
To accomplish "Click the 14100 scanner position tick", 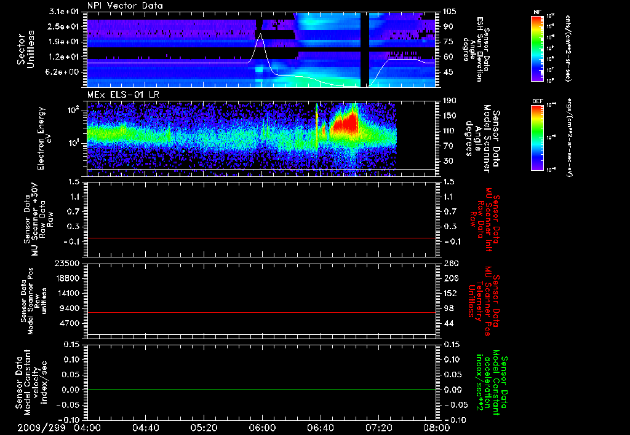I will point(66,293).
